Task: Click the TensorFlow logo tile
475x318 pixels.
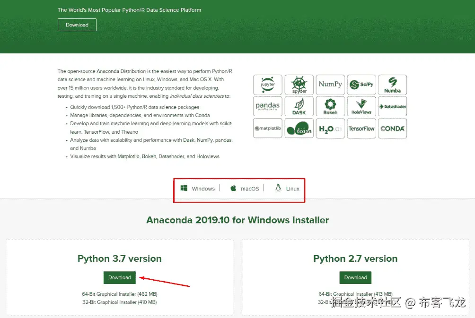Action: click(x=361, y=129)
